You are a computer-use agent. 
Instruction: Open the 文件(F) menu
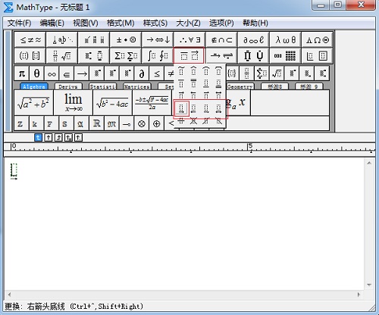coord(20,23)
